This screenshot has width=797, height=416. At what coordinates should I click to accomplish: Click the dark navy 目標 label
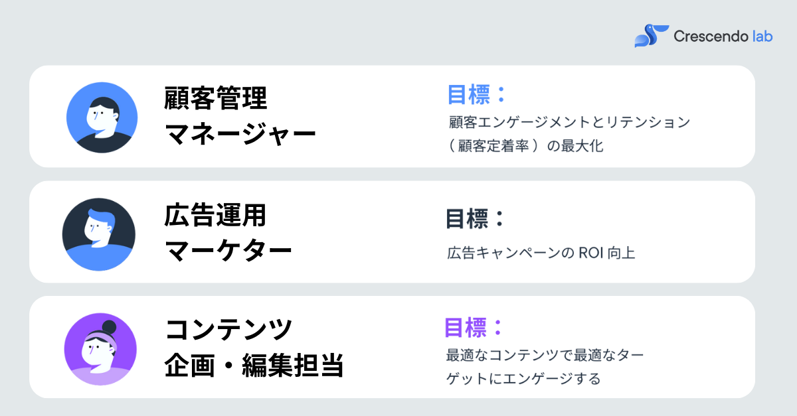pos(475,218)
